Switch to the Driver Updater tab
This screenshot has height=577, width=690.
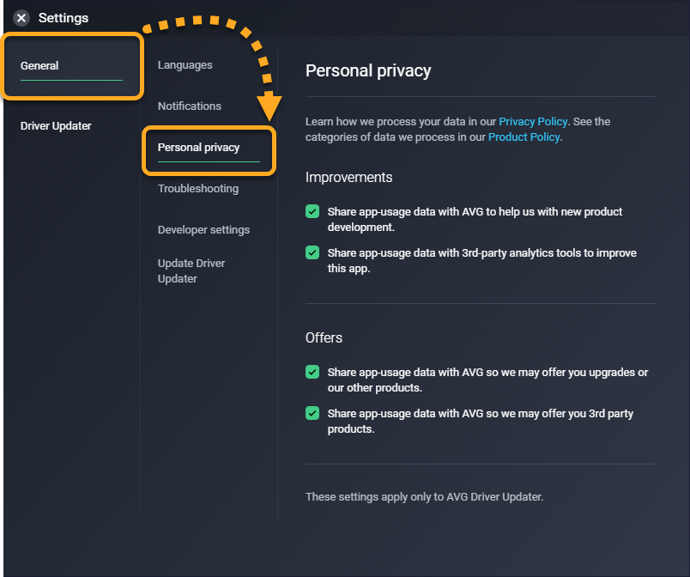[x=56, y=126]
